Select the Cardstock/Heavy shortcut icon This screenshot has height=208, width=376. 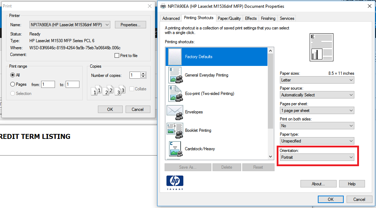(x=176, y=149)
